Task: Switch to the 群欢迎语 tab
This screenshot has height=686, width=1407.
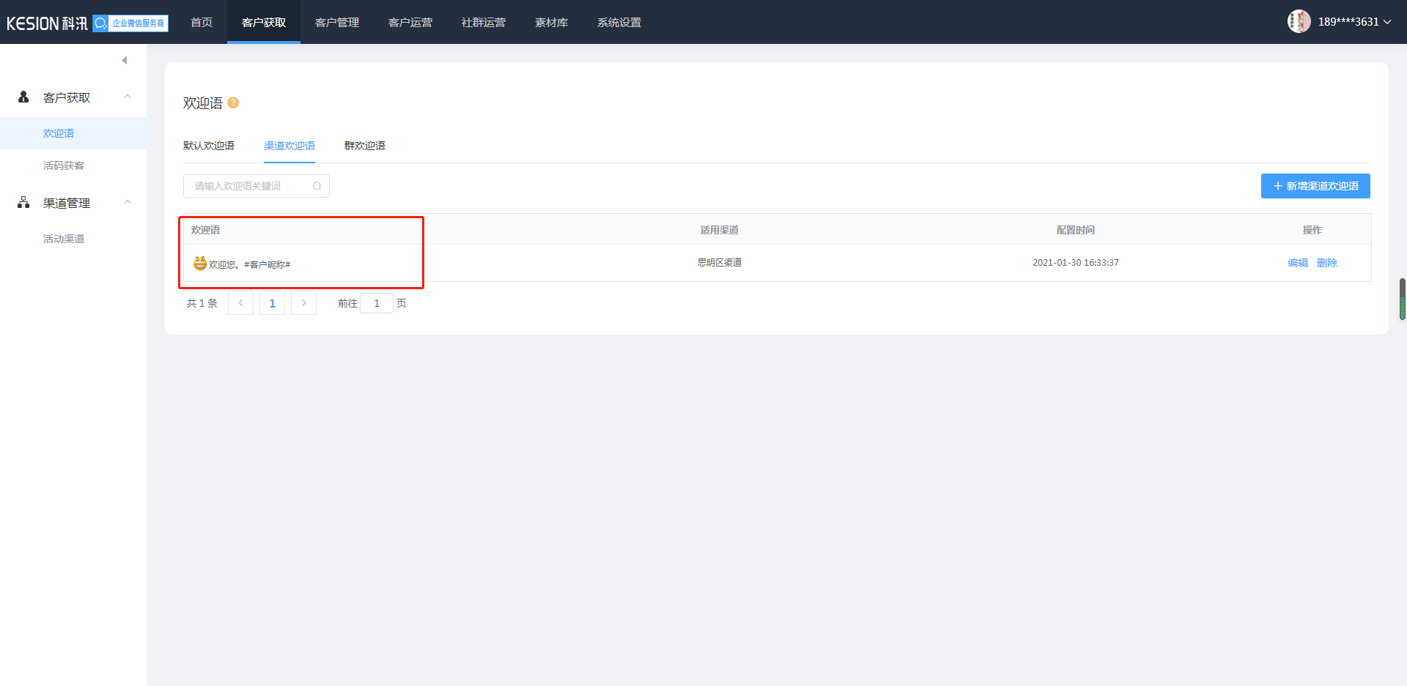Action: [x=365, y=146]
